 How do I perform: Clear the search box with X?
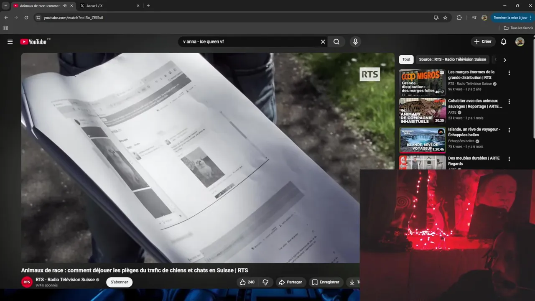323,42
